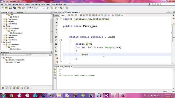The image size is (175, 98).
Task: Toggle Sort by Source in Navigator
Action: 30,88
